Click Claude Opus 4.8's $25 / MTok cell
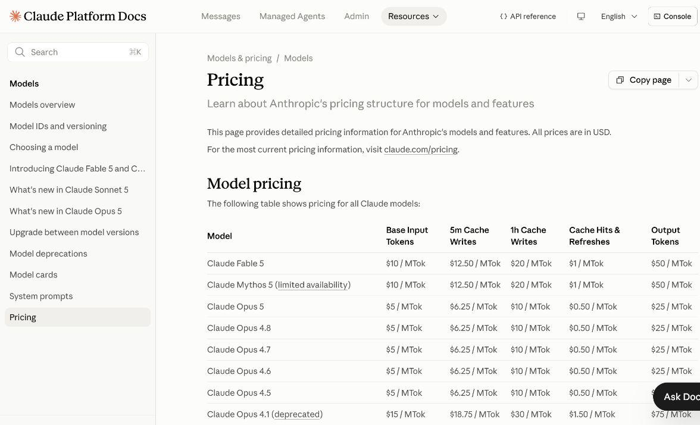The height and width of the screenshot is (425, 700). (671, 328)
